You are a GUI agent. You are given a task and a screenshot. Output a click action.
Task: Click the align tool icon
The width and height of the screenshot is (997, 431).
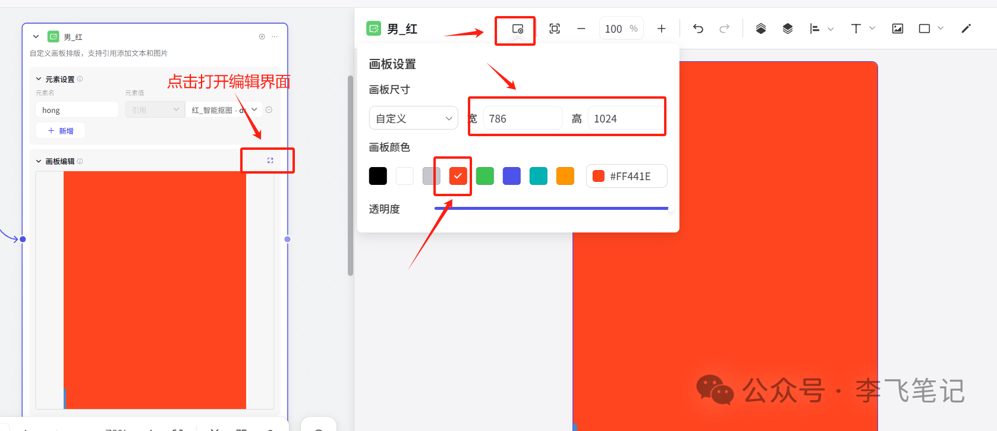(814, 29)
